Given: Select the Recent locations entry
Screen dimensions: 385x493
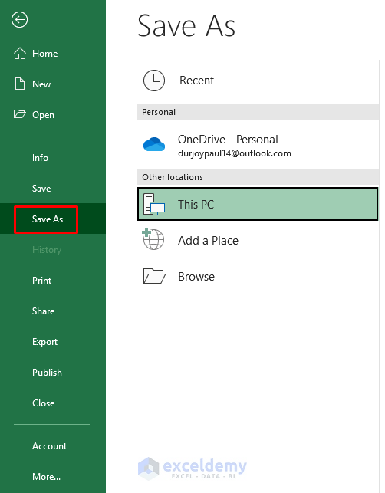Looking at the screenshot, I should pos(258,81).
